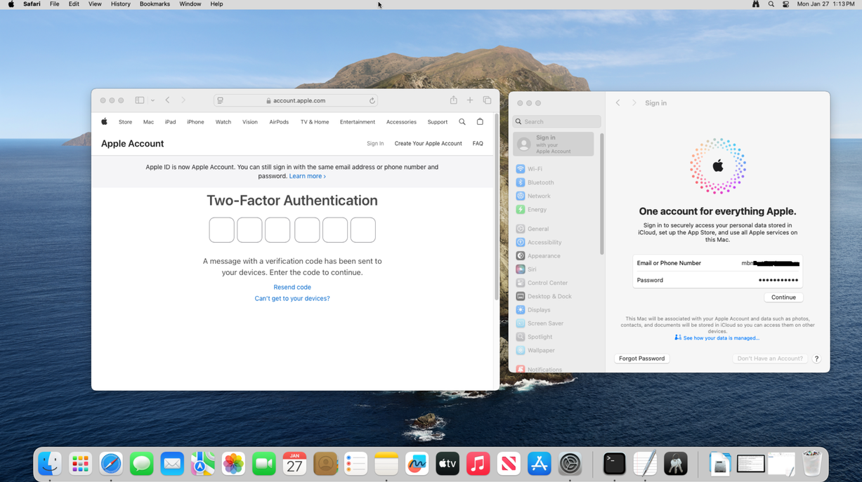Click Safari's forward navigation arrow

[x=183, y=100]
